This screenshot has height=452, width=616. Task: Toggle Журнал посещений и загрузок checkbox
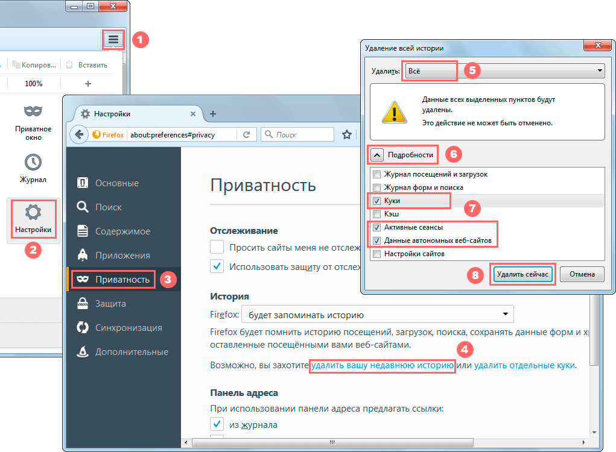coord(376,174)
